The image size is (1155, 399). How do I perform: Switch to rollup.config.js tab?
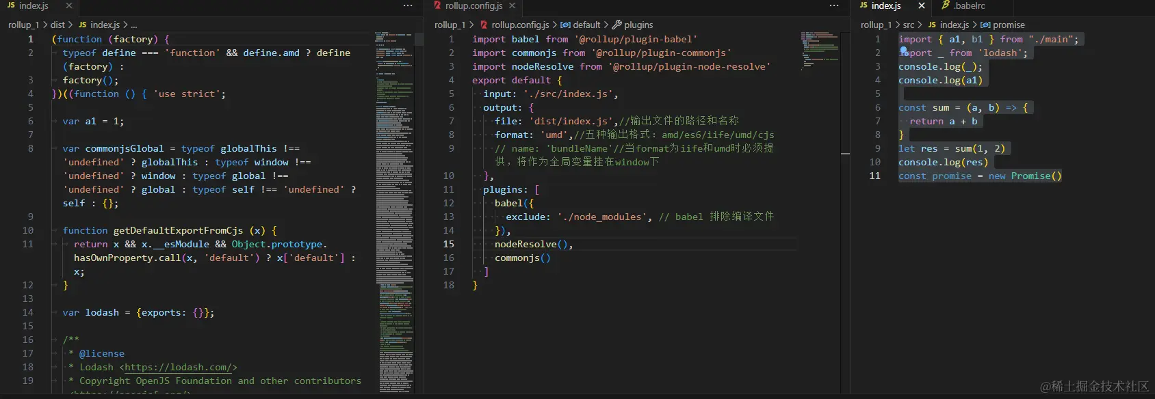(473, 5)
